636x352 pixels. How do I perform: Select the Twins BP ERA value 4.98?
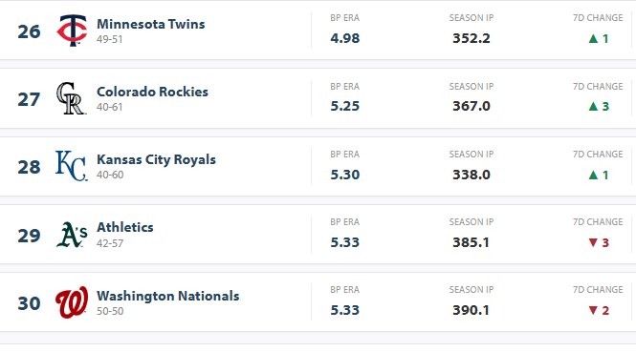click(x=344, y=38)
